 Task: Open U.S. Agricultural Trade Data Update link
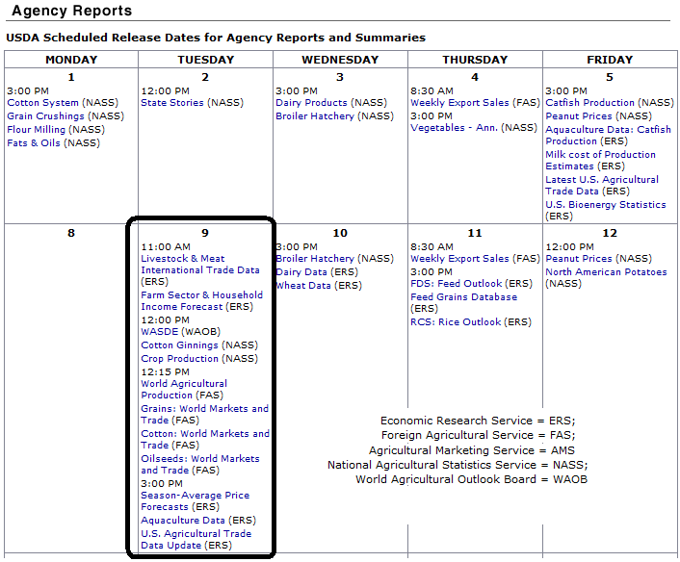click(x=196, y=540)
